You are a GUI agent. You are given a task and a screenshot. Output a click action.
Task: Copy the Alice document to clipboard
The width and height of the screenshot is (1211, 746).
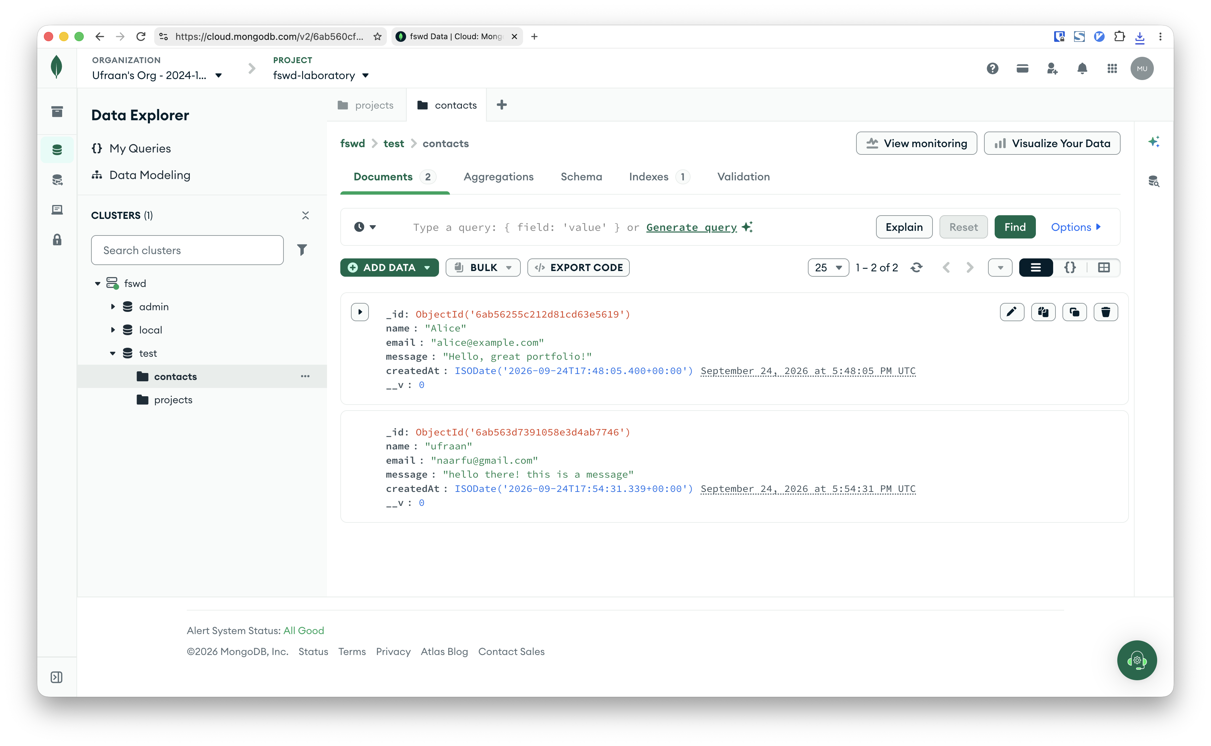pyautogui.click(x=1043, y=312)
